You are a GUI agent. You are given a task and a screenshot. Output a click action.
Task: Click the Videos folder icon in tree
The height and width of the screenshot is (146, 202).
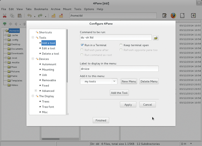point(9,85)
